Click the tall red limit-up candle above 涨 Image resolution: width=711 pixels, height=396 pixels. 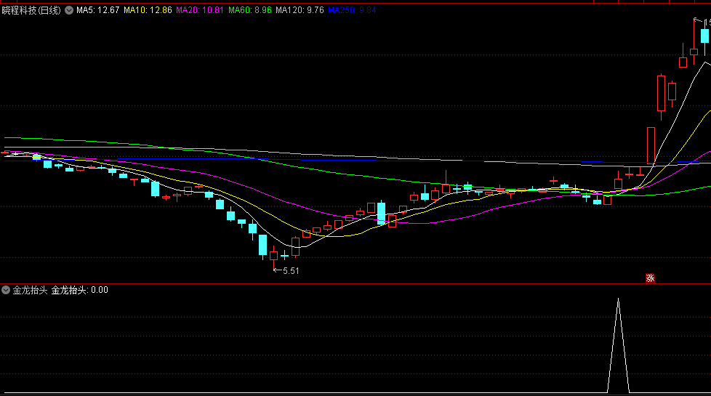pos(651,145)
